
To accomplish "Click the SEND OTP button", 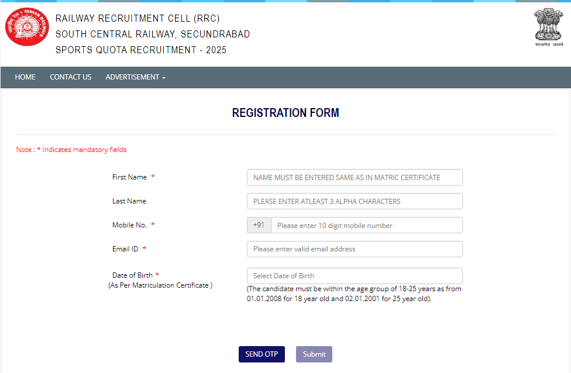I will click(262, 354).
